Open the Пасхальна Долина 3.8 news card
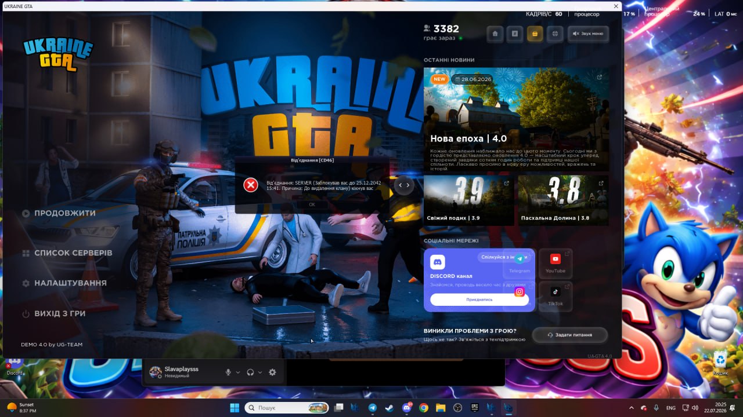743x417 pixels. point(563,200)
